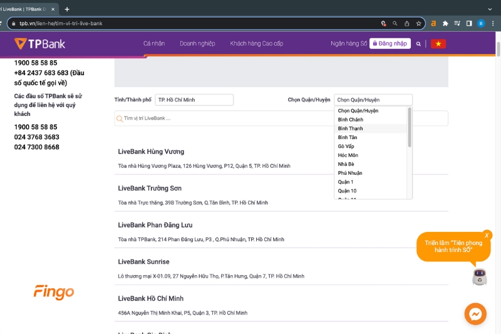This screenshot has width=501, height=334.
Task: Click the tab search chevron
Action: pos(490,9)
